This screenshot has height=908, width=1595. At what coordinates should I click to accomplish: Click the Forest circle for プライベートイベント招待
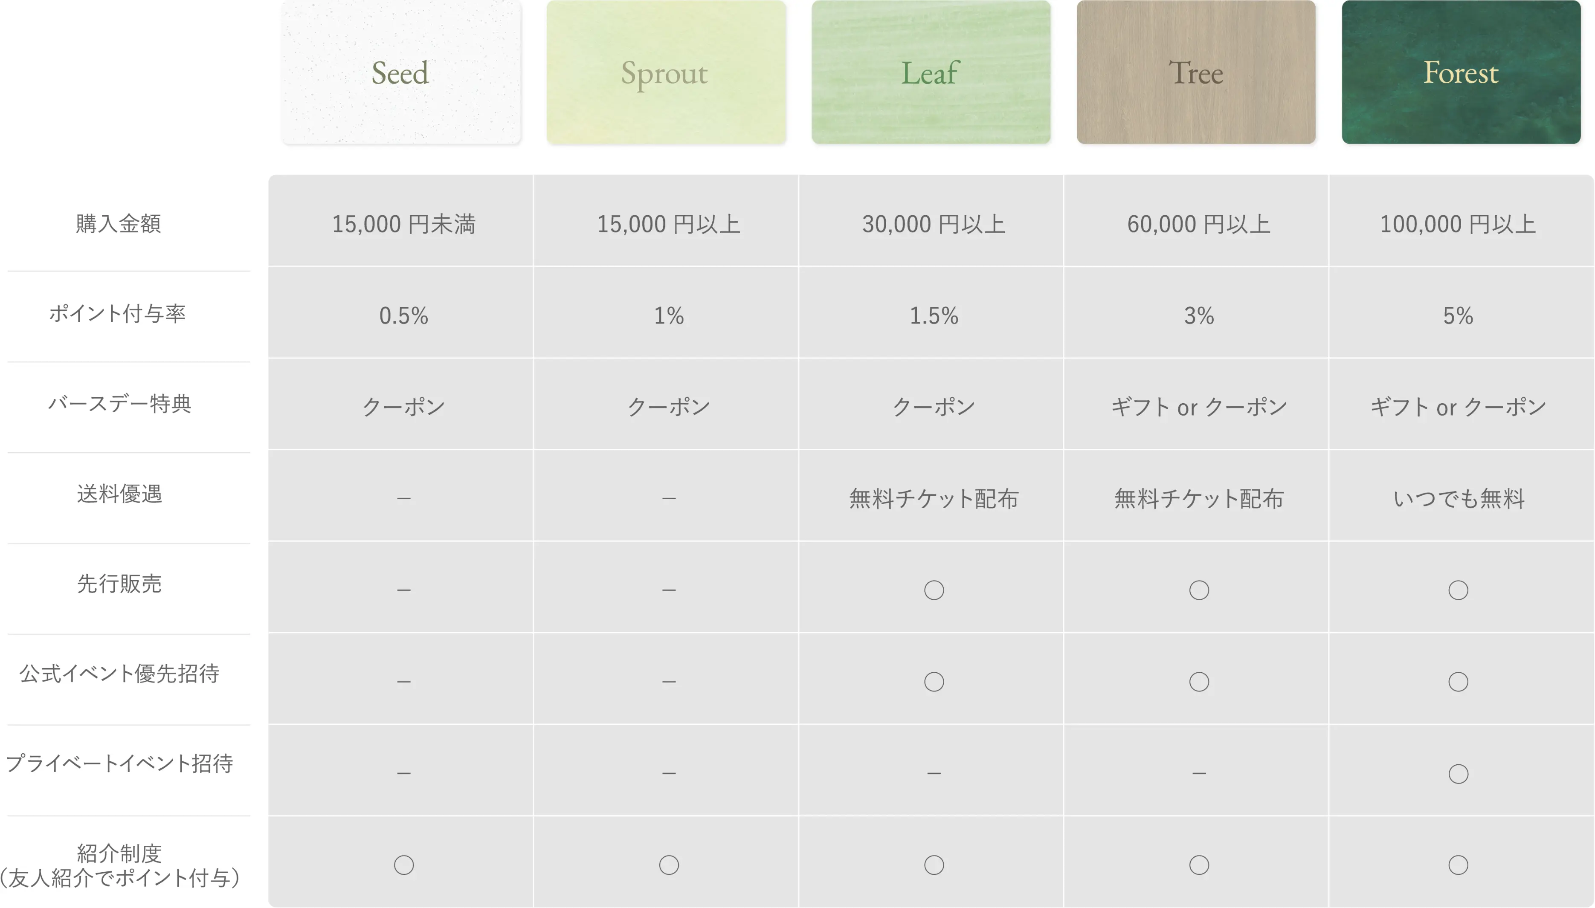[x=1458, y=774]
